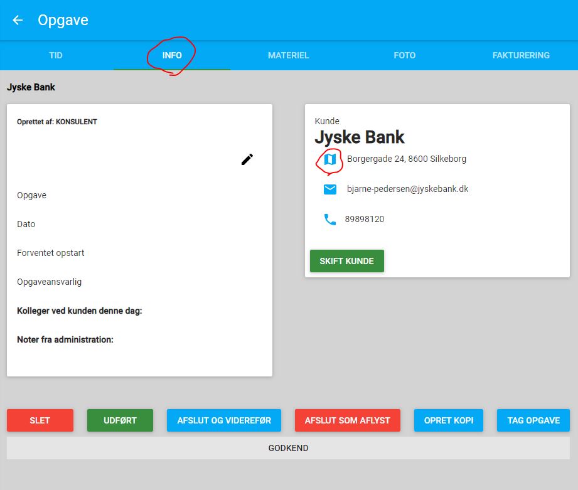Open the FAKTURERING tab
This screenshot has height=490, width=578.
tap(521, 55)
